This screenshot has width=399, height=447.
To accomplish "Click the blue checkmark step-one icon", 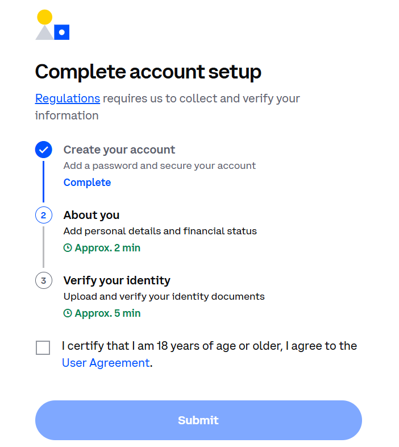I will [44, 150].
